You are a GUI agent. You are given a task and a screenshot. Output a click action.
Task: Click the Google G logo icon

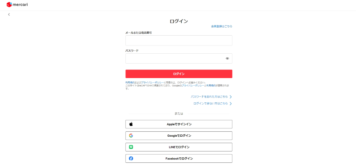tap(131, 135)
